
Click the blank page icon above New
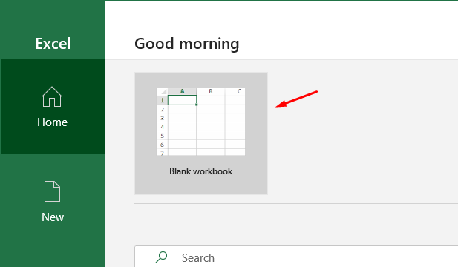pos(52,191)
